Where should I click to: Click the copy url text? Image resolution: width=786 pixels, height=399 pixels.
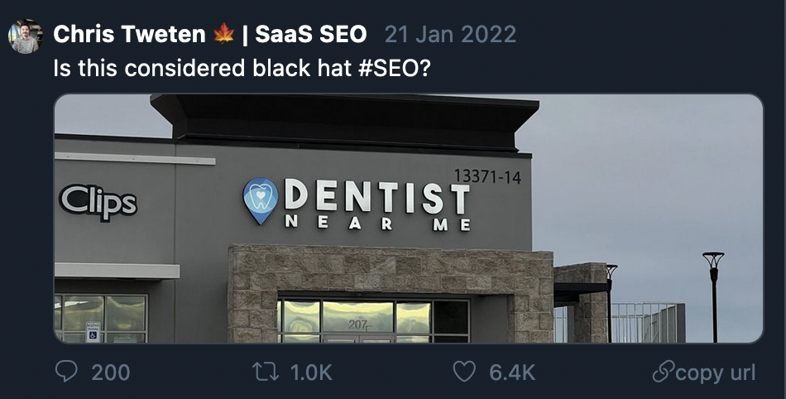pyautogui.click(x=716, y=373)
